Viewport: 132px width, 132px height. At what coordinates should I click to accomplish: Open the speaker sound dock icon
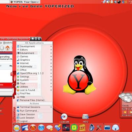click(91, 128)
